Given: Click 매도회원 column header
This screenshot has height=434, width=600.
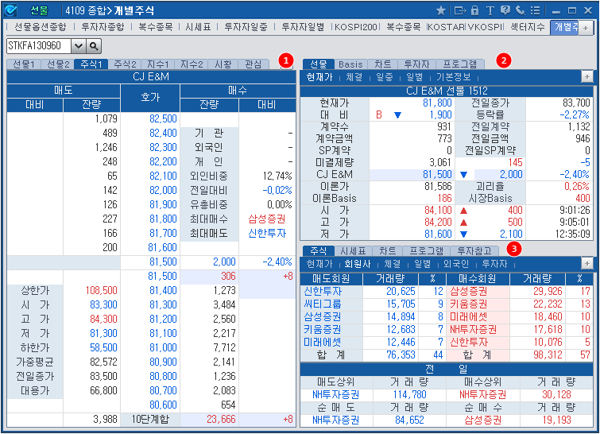Looking at the screenshot, I should tap(331, 279).
